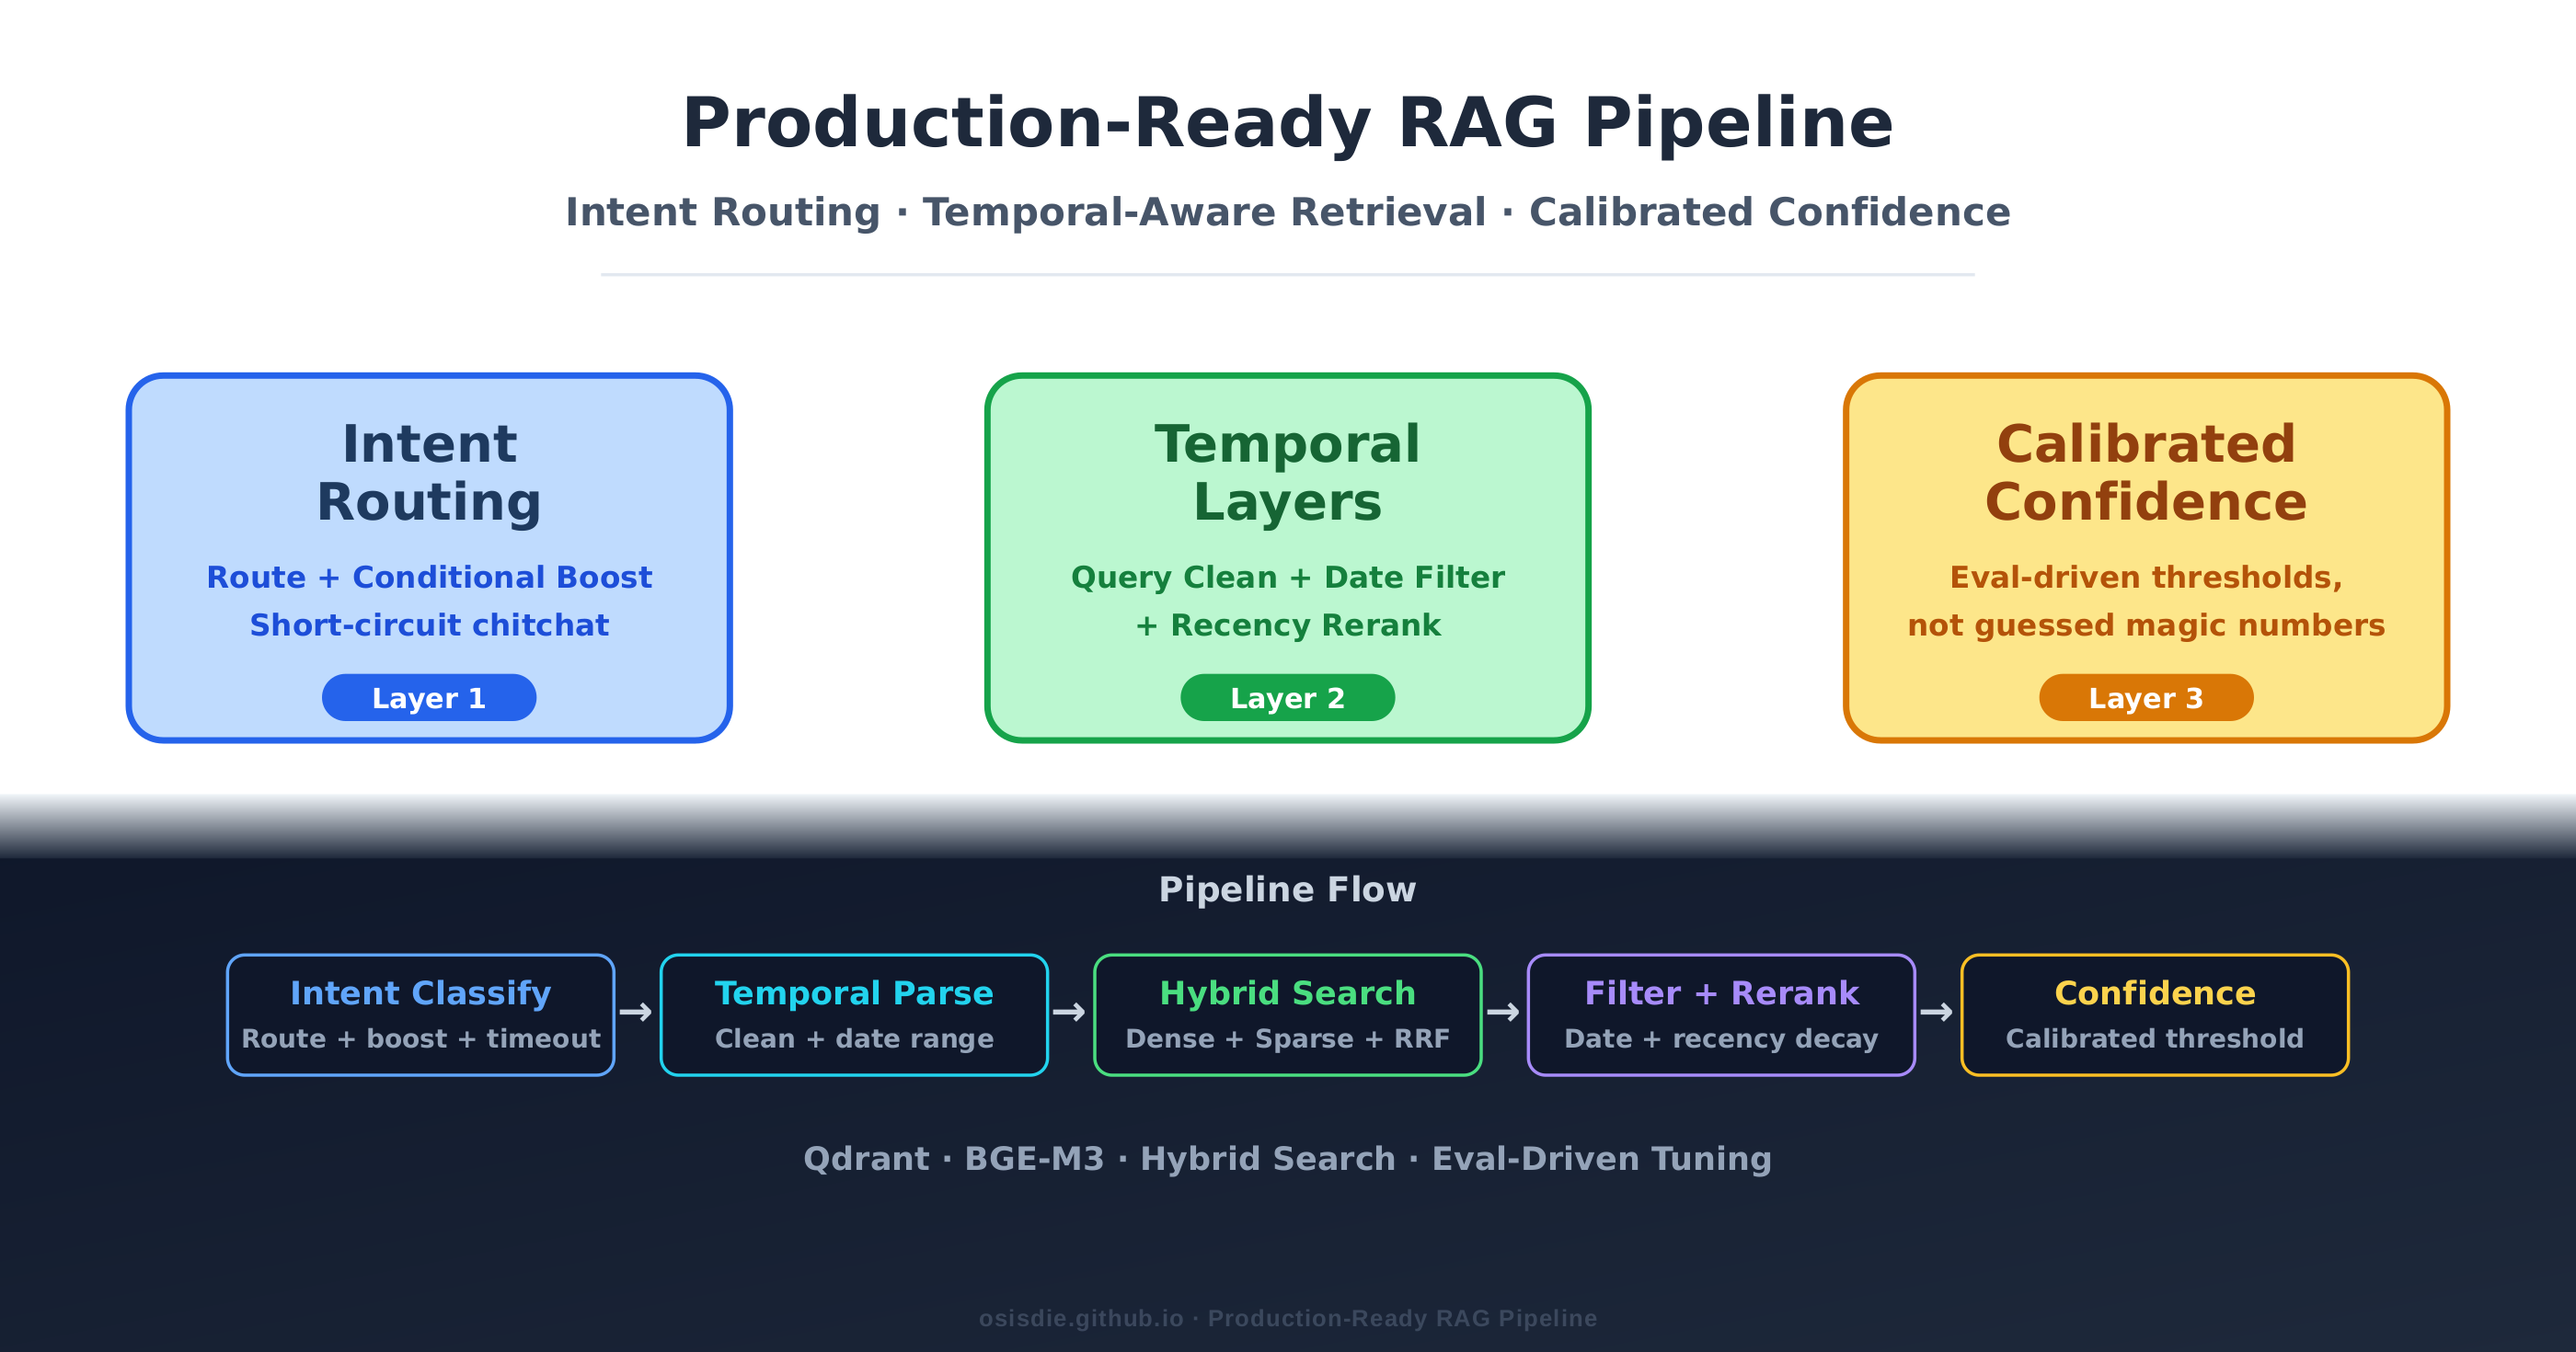Click the Intent Classify step title

(x=421, y=992)
